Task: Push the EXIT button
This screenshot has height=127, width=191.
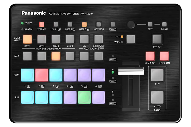Action: pos(150,24)
